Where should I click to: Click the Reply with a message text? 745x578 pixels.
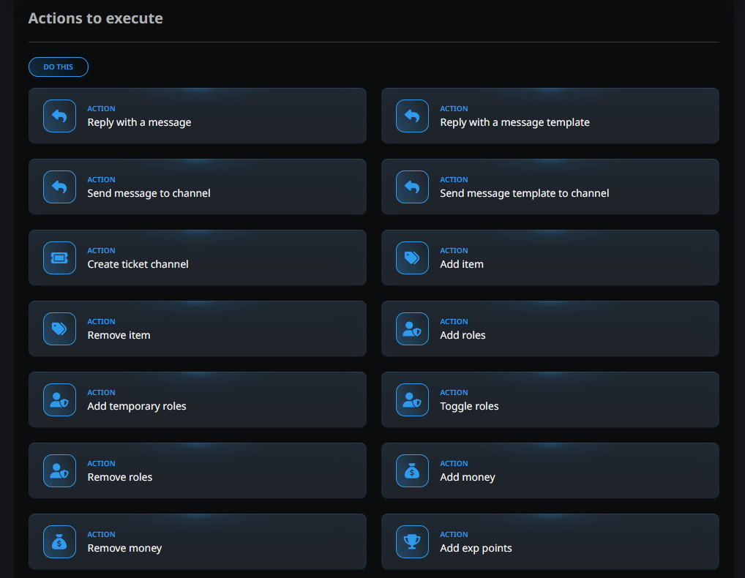tap(139, 122)
